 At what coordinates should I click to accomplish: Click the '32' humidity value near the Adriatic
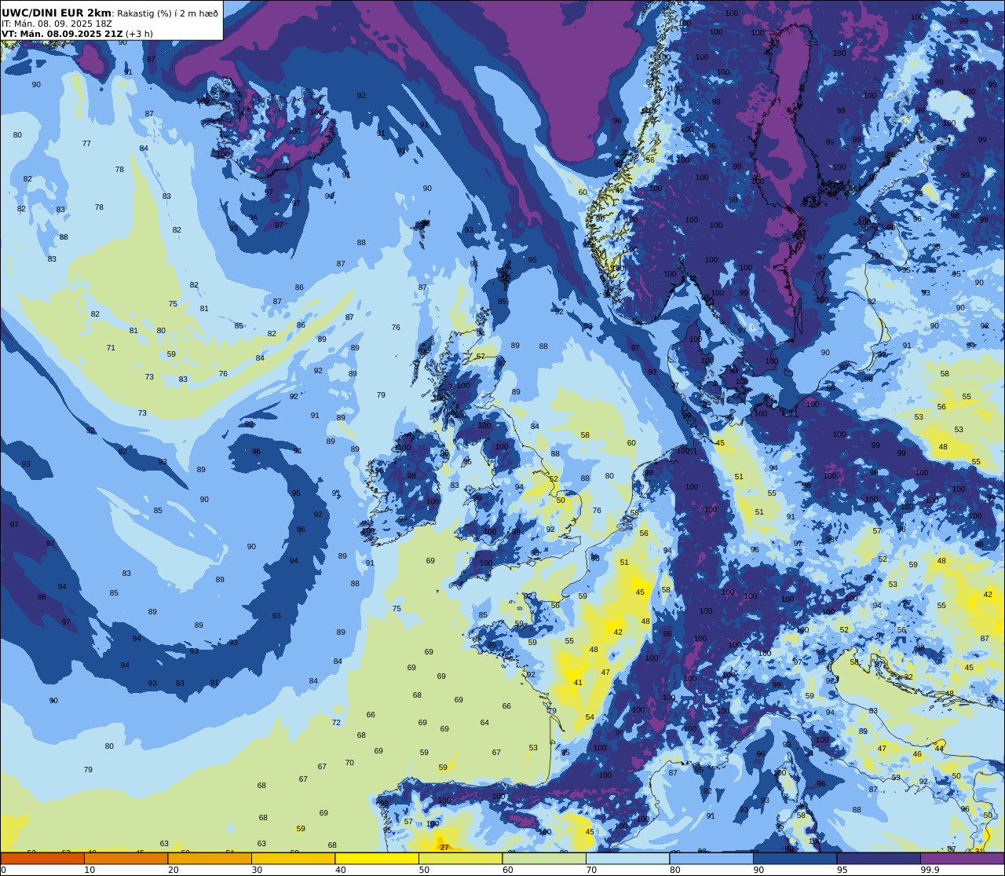(x=908, y=676)
